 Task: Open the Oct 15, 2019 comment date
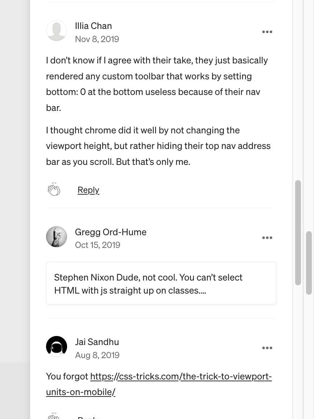[98, 245]
